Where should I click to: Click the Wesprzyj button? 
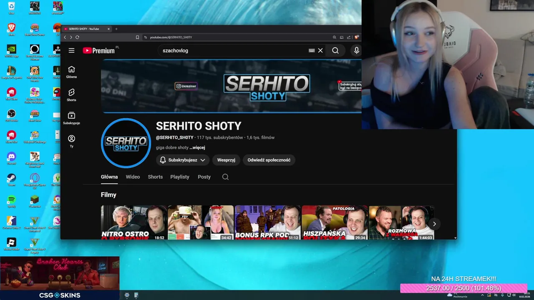coord(226,160)
